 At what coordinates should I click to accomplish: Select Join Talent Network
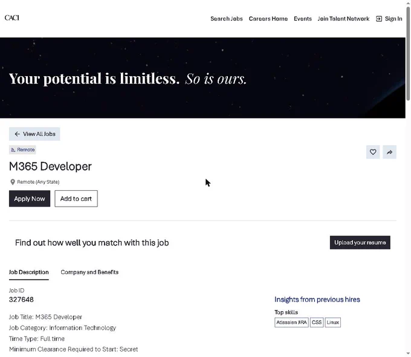click(343, 19)
